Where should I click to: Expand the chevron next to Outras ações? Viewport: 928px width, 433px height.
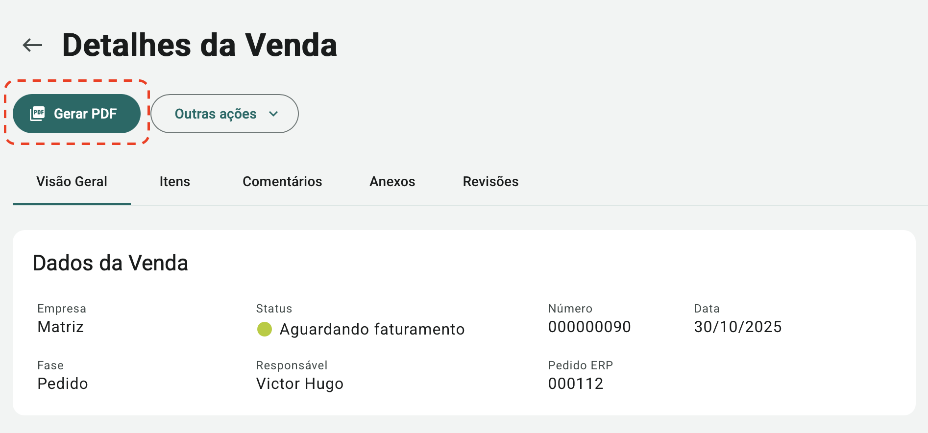tap(273, 114)
